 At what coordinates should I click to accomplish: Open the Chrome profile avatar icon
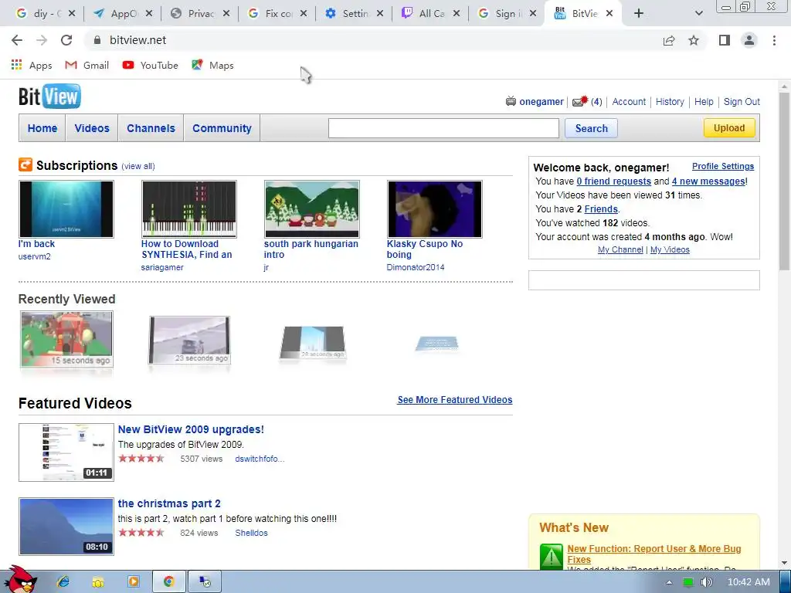tap(749, 40)
